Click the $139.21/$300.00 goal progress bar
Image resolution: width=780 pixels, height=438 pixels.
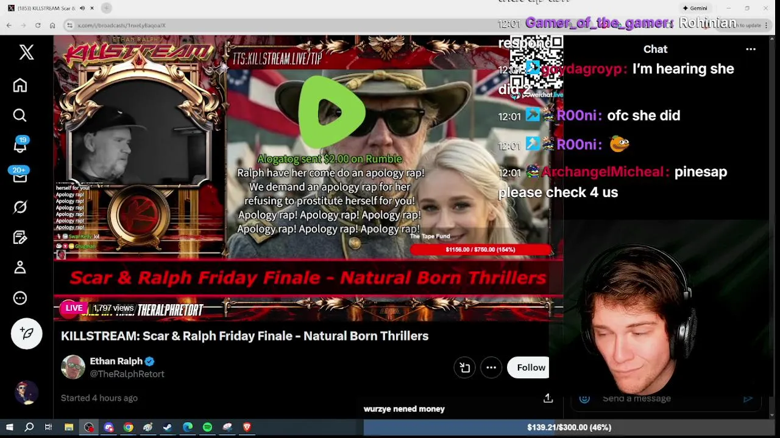coord(569,427)
